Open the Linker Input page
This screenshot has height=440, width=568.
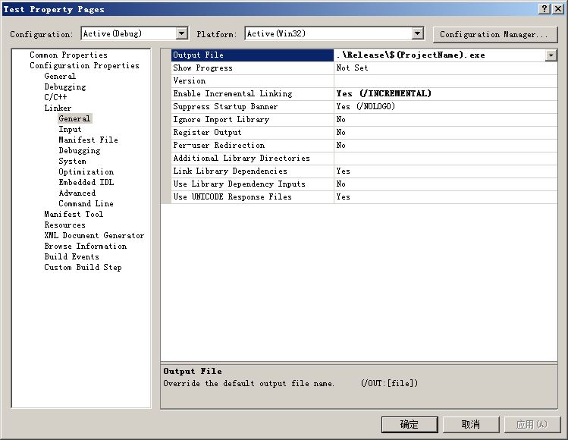70,129
